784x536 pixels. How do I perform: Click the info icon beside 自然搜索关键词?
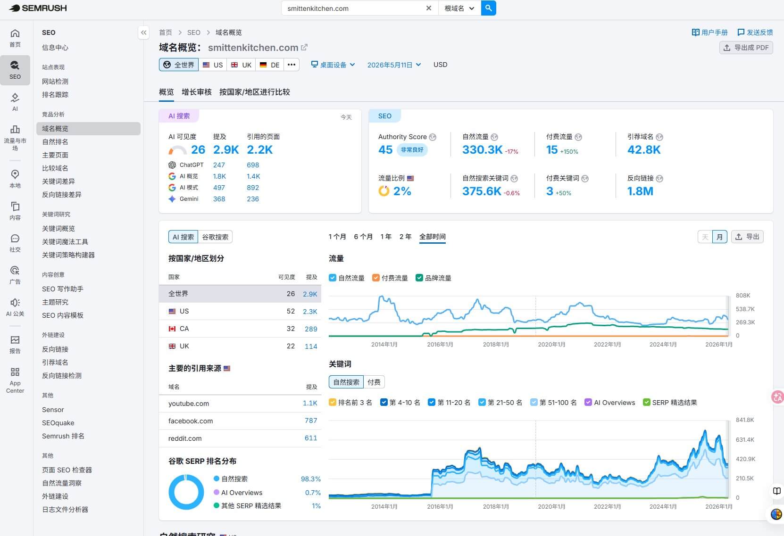pos(514,179)
